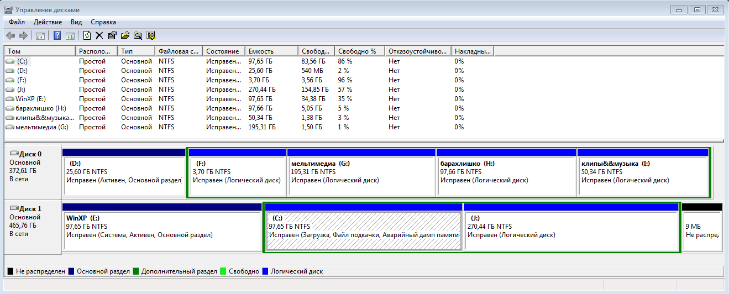This screenshot has width=729, height=294.
Task: Select the drive icon of барахлишко (H:) row
Action: (11, 108)
